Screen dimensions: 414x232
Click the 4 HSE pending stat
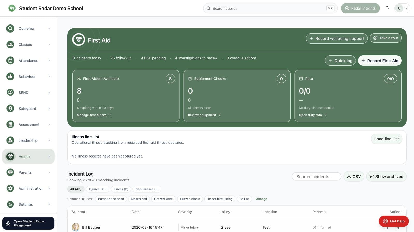click(x=153, y=58)
